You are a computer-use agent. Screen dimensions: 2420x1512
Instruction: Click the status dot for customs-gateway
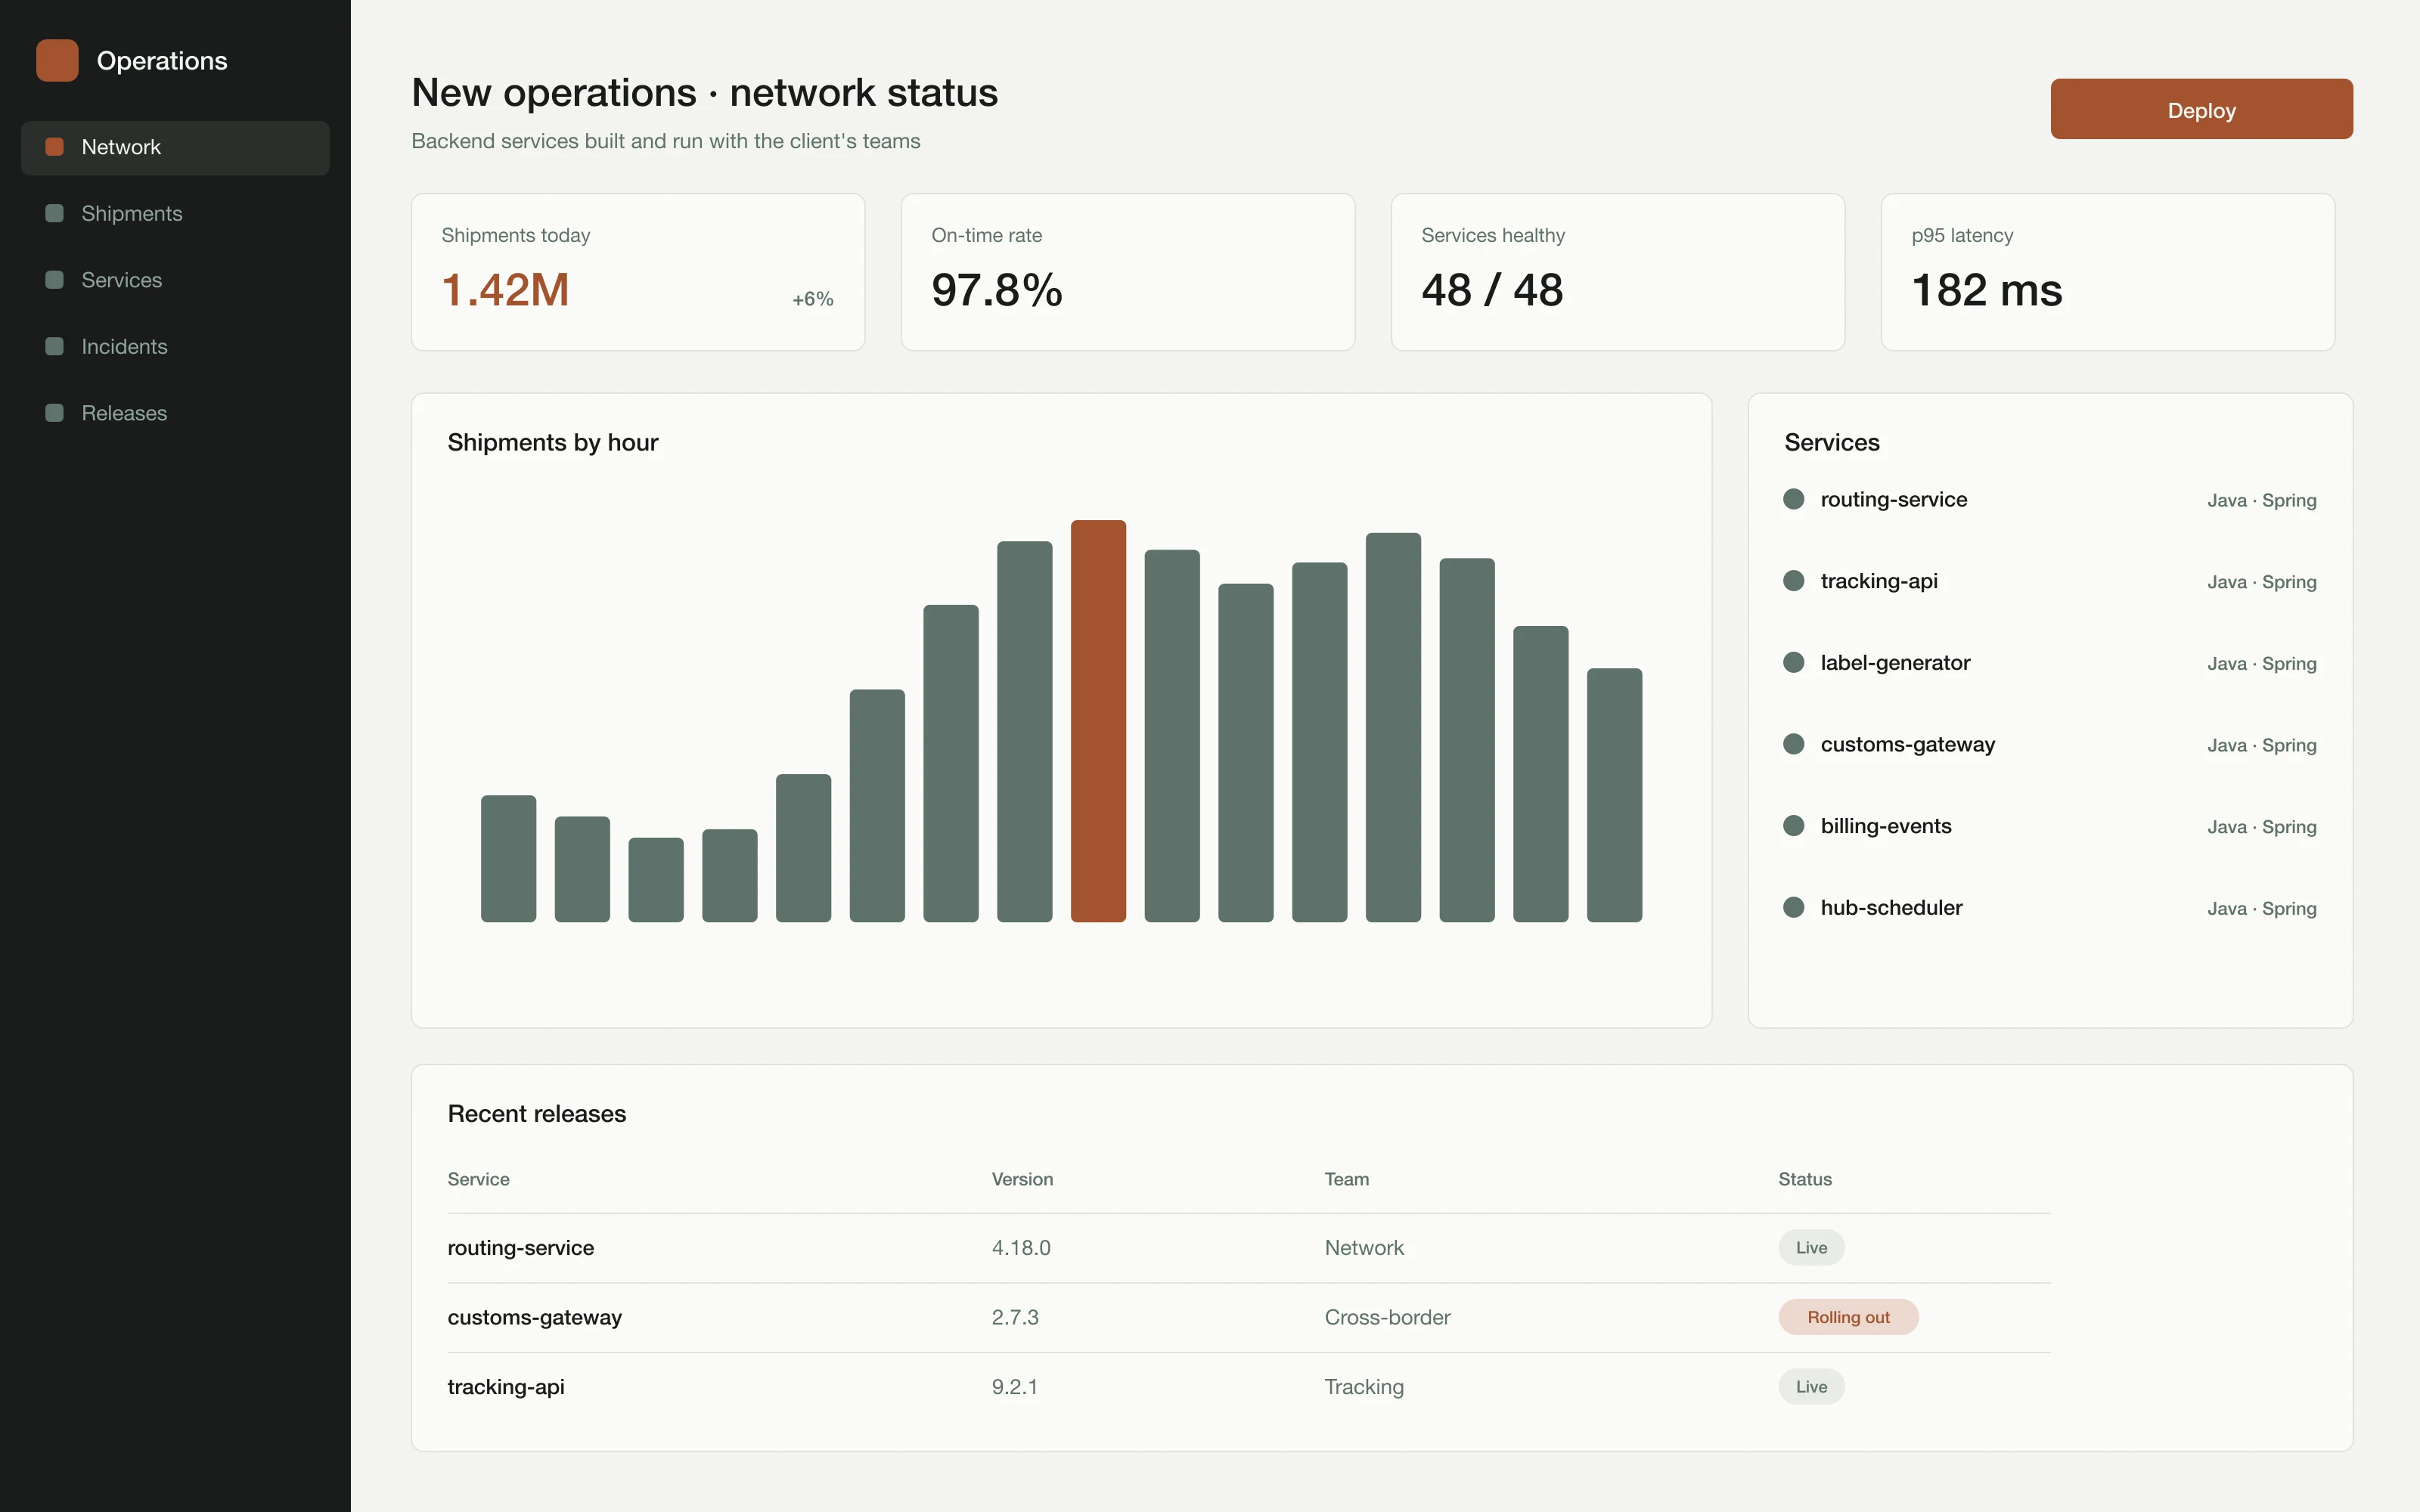[x=1794, y=744]
